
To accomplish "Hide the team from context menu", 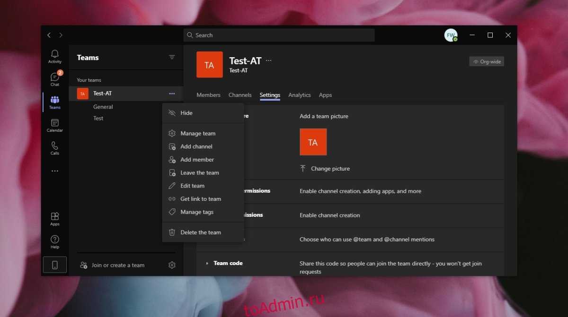I will click(186, 113).
